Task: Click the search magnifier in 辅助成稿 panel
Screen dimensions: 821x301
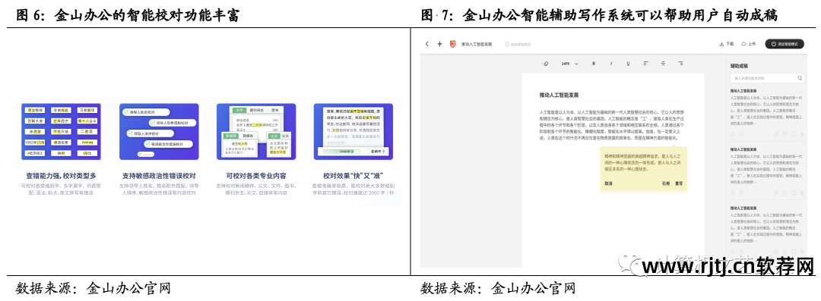Action: tap(800, 78)
